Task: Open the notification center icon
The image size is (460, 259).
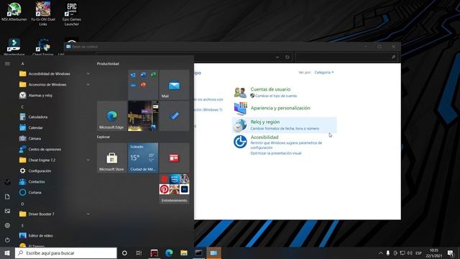Action: (x=451, y=253)
